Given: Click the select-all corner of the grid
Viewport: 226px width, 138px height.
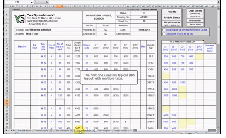Looking at the screenshot, I should point(7,6).
